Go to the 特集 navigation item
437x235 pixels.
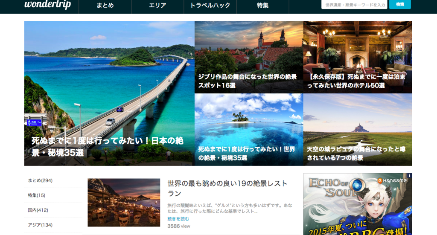coord(262,5)
